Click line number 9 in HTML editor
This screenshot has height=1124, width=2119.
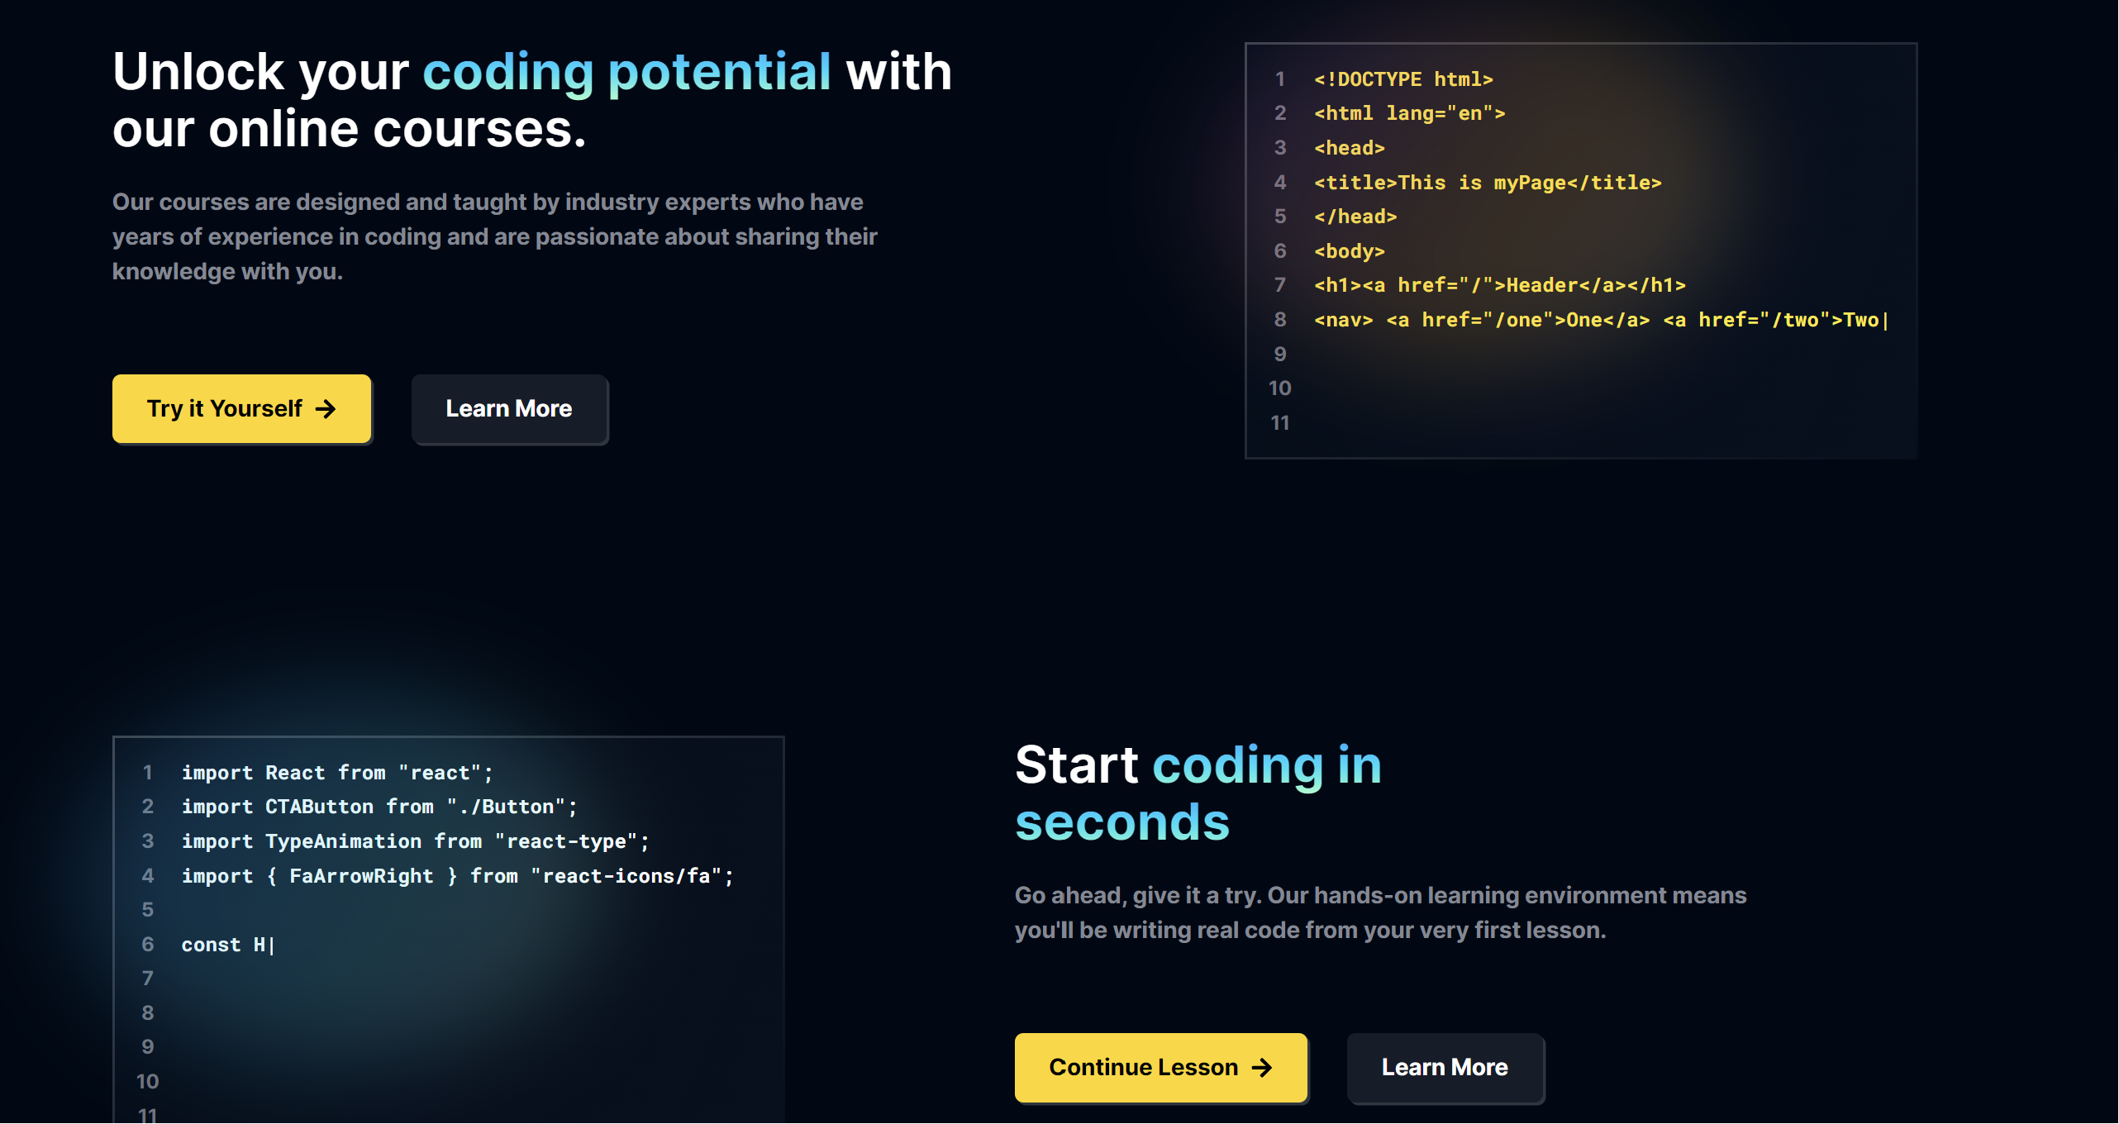click(1280, 355)
